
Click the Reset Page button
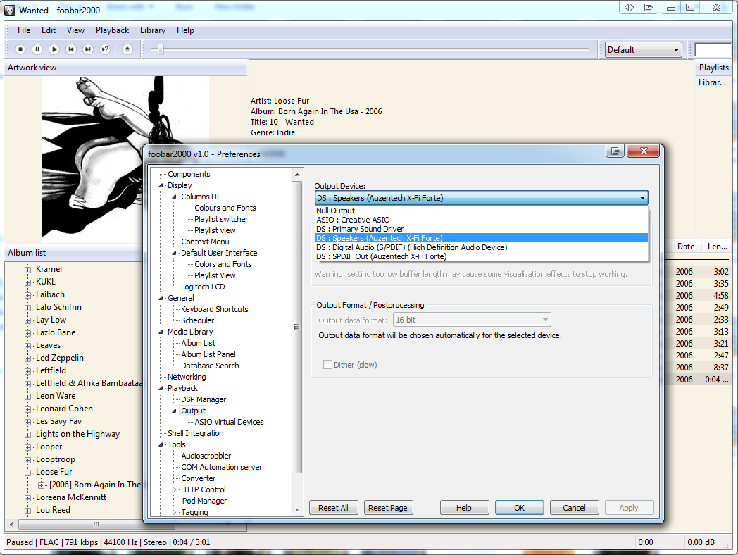pos(388,507)
